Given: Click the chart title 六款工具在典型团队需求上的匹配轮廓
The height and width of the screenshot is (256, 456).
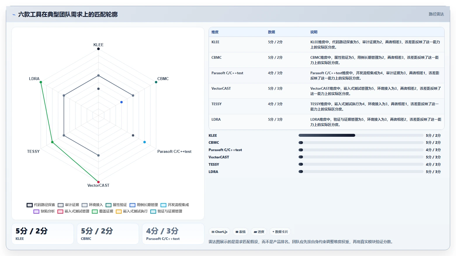Looking at the screenshot, I should pos(68,14).
